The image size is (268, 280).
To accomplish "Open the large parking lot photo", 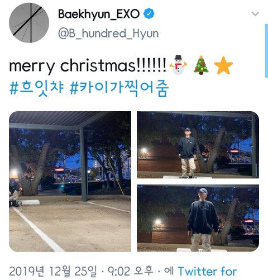I will (x=70, y=182).
